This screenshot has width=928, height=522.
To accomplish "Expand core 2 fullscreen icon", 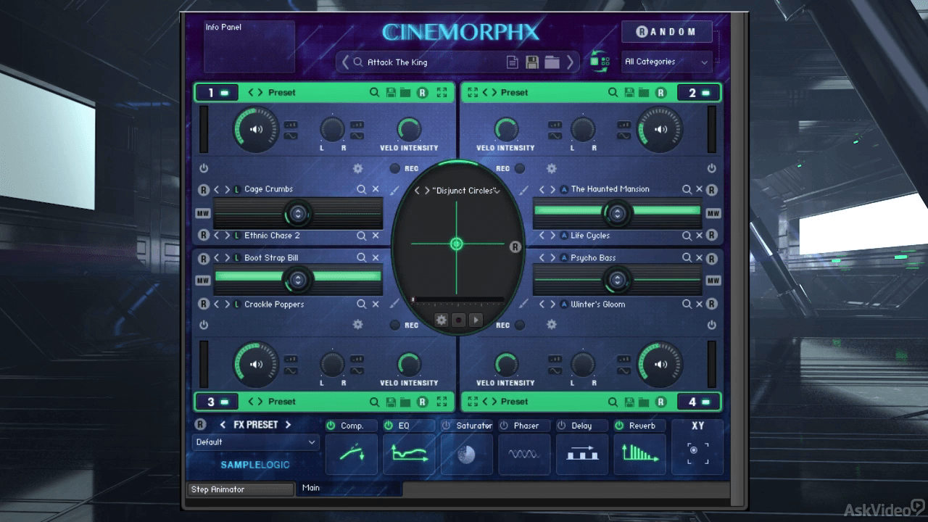I will pos(473,93).
